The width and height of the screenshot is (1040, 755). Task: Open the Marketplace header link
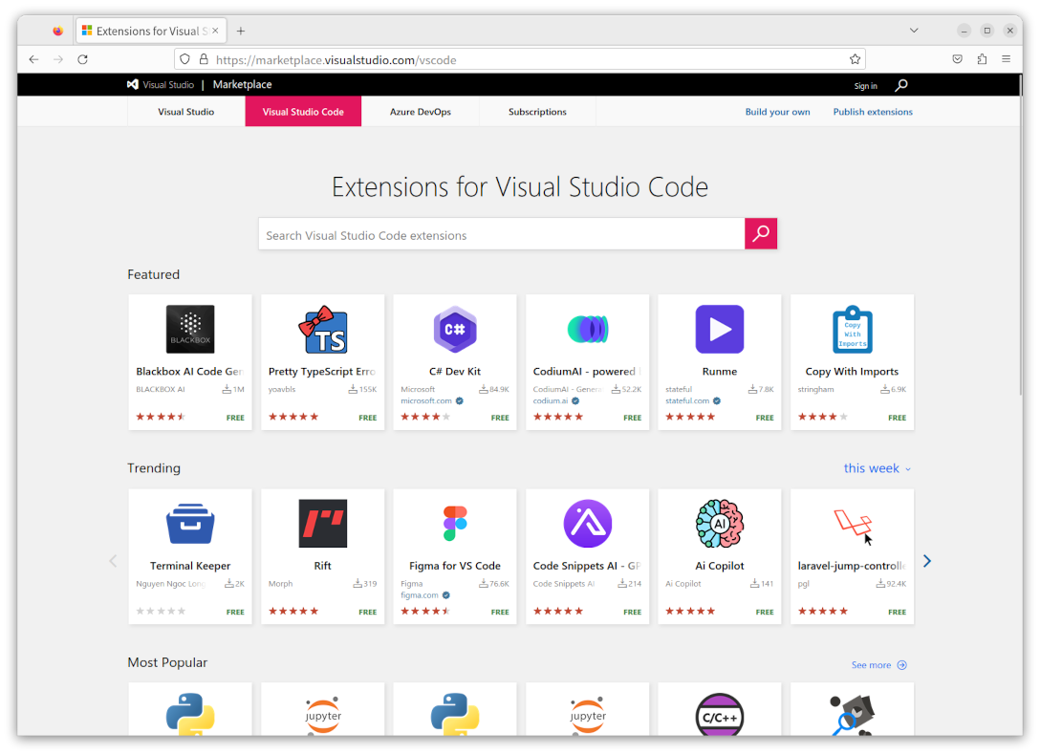[242, 84]
